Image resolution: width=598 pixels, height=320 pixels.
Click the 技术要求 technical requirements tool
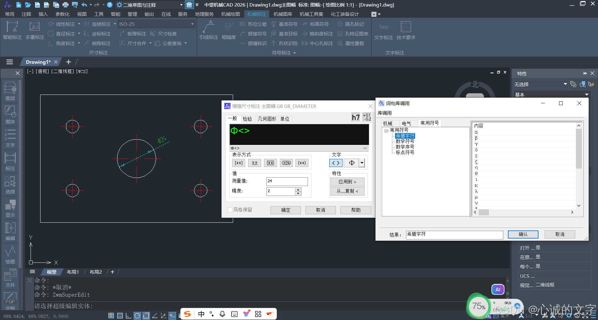click(x=406, y=30)
